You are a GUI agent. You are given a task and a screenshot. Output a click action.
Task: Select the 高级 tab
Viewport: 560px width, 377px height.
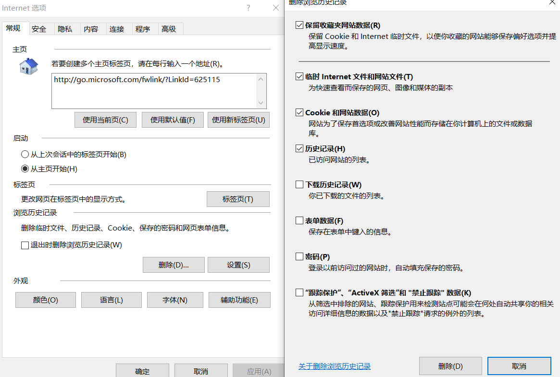[x=169, y=29]
